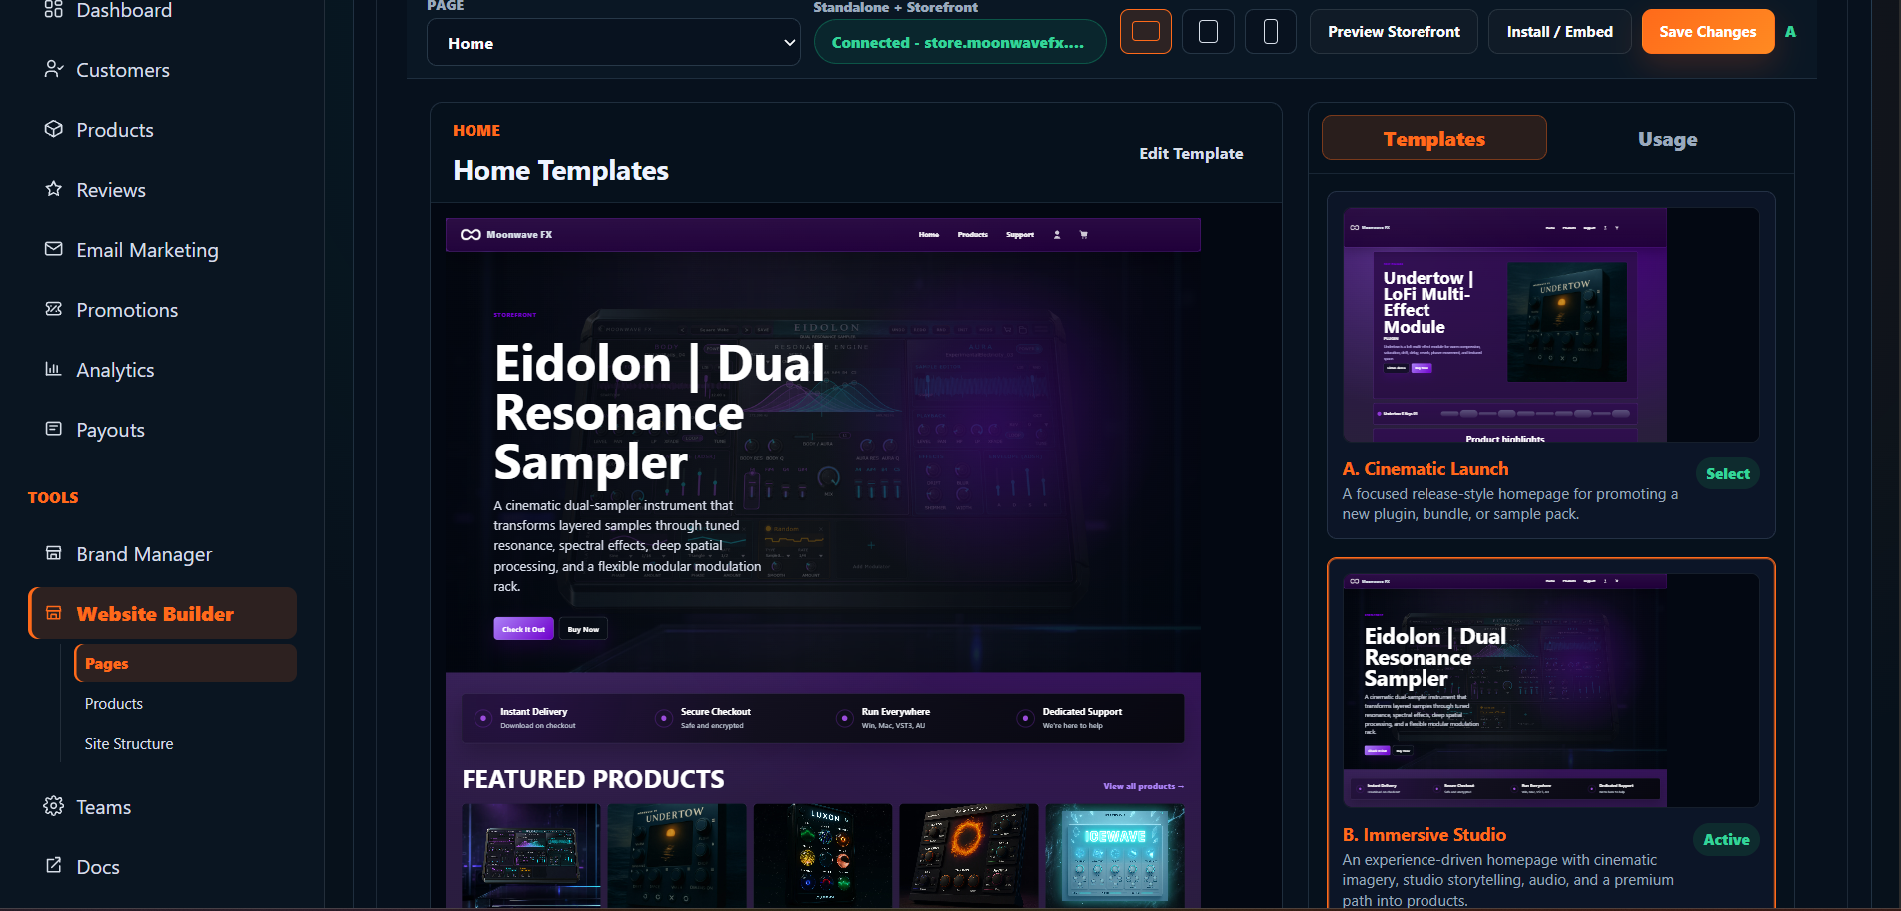Click the Undertow featured product thumbnail
This screenshot has width=1901, height=911.
pyautogui.click(x=676, y=856)
